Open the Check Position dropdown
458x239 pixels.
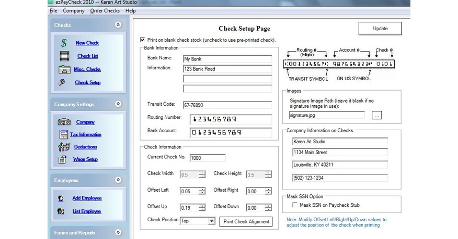pos(212,221)
